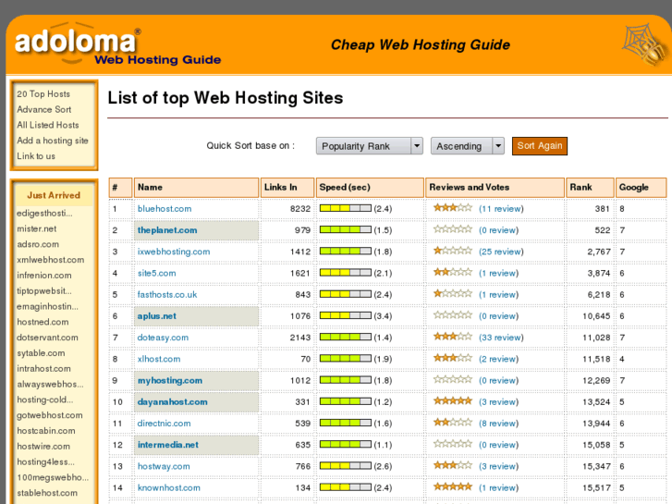Click the Name column header
The image size is (672, 504).
pyautogui.click(x=196, y=188)
